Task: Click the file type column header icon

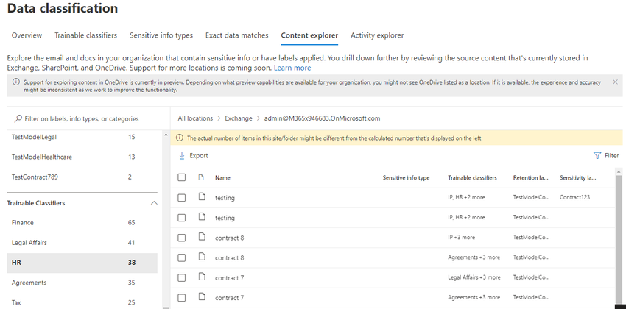Action: pyautogui.click(x=200, y=177)
